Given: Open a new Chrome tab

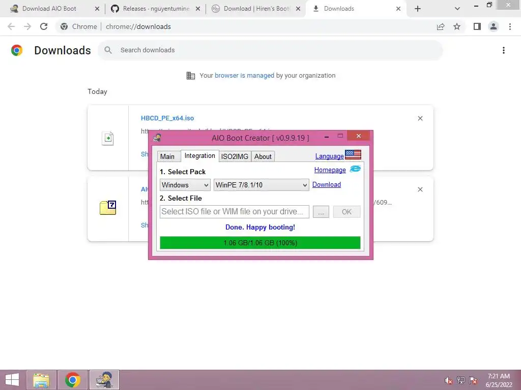Looking at the screenshot, I should tap(418, 9).
